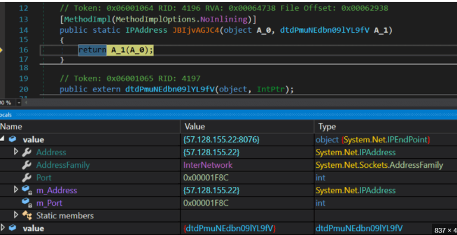Click line number 14 in the gutter

coord(23,30)
